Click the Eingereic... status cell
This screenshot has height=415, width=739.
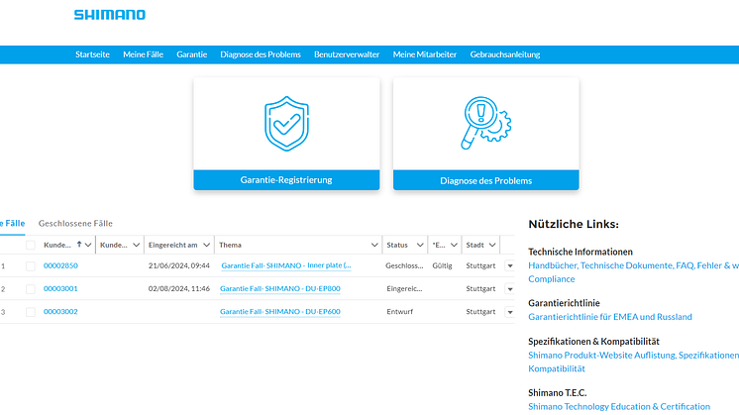404,288
